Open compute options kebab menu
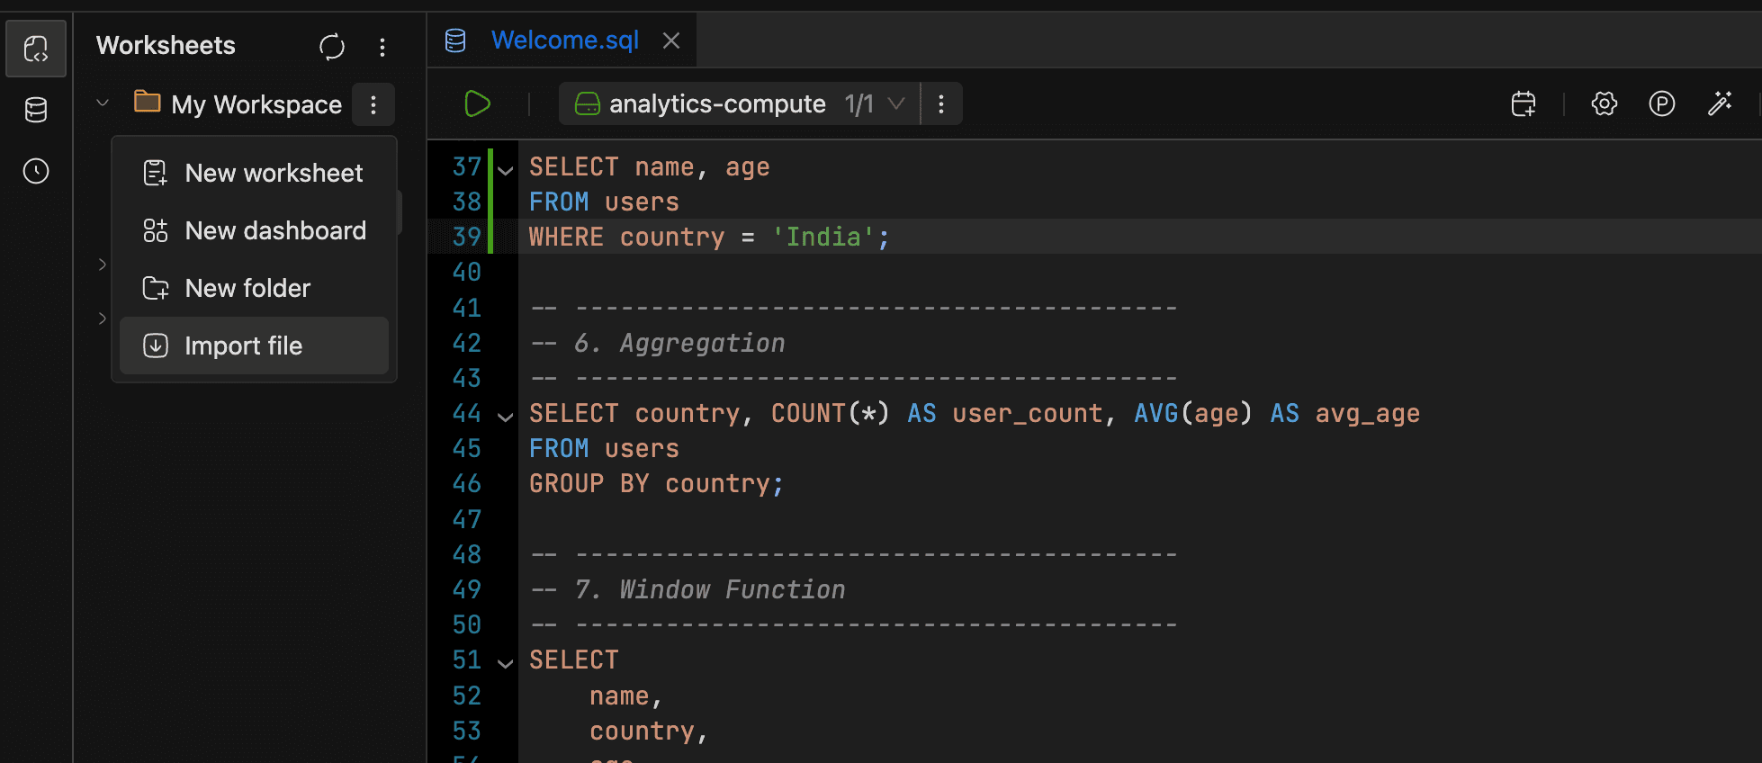 click(x=941, y=104)
